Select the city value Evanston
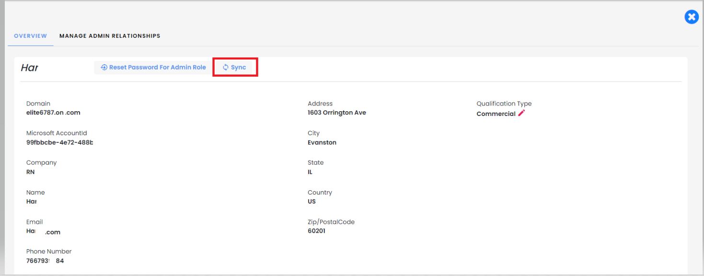This screenshot has width=704, height=276. point(322,143)
